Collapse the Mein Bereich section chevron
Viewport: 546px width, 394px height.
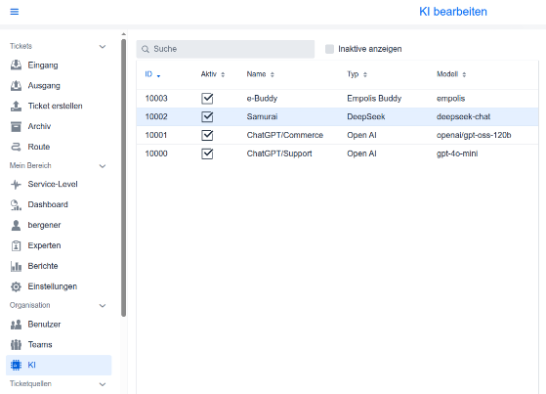(x=103, y=166)
